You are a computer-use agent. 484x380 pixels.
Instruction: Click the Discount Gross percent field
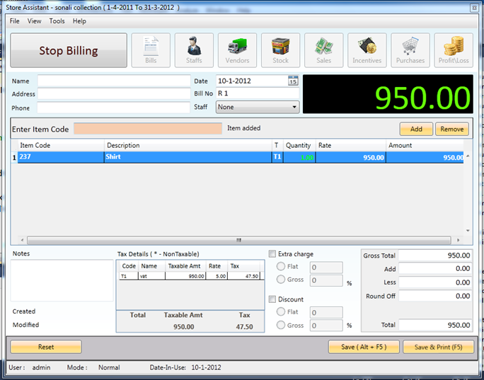tap(326, 326)
